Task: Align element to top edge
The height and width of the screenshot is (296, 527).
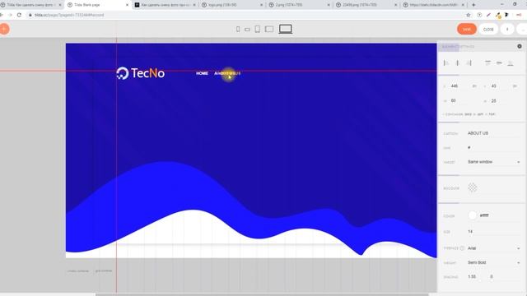Action: tap(487, 62)
